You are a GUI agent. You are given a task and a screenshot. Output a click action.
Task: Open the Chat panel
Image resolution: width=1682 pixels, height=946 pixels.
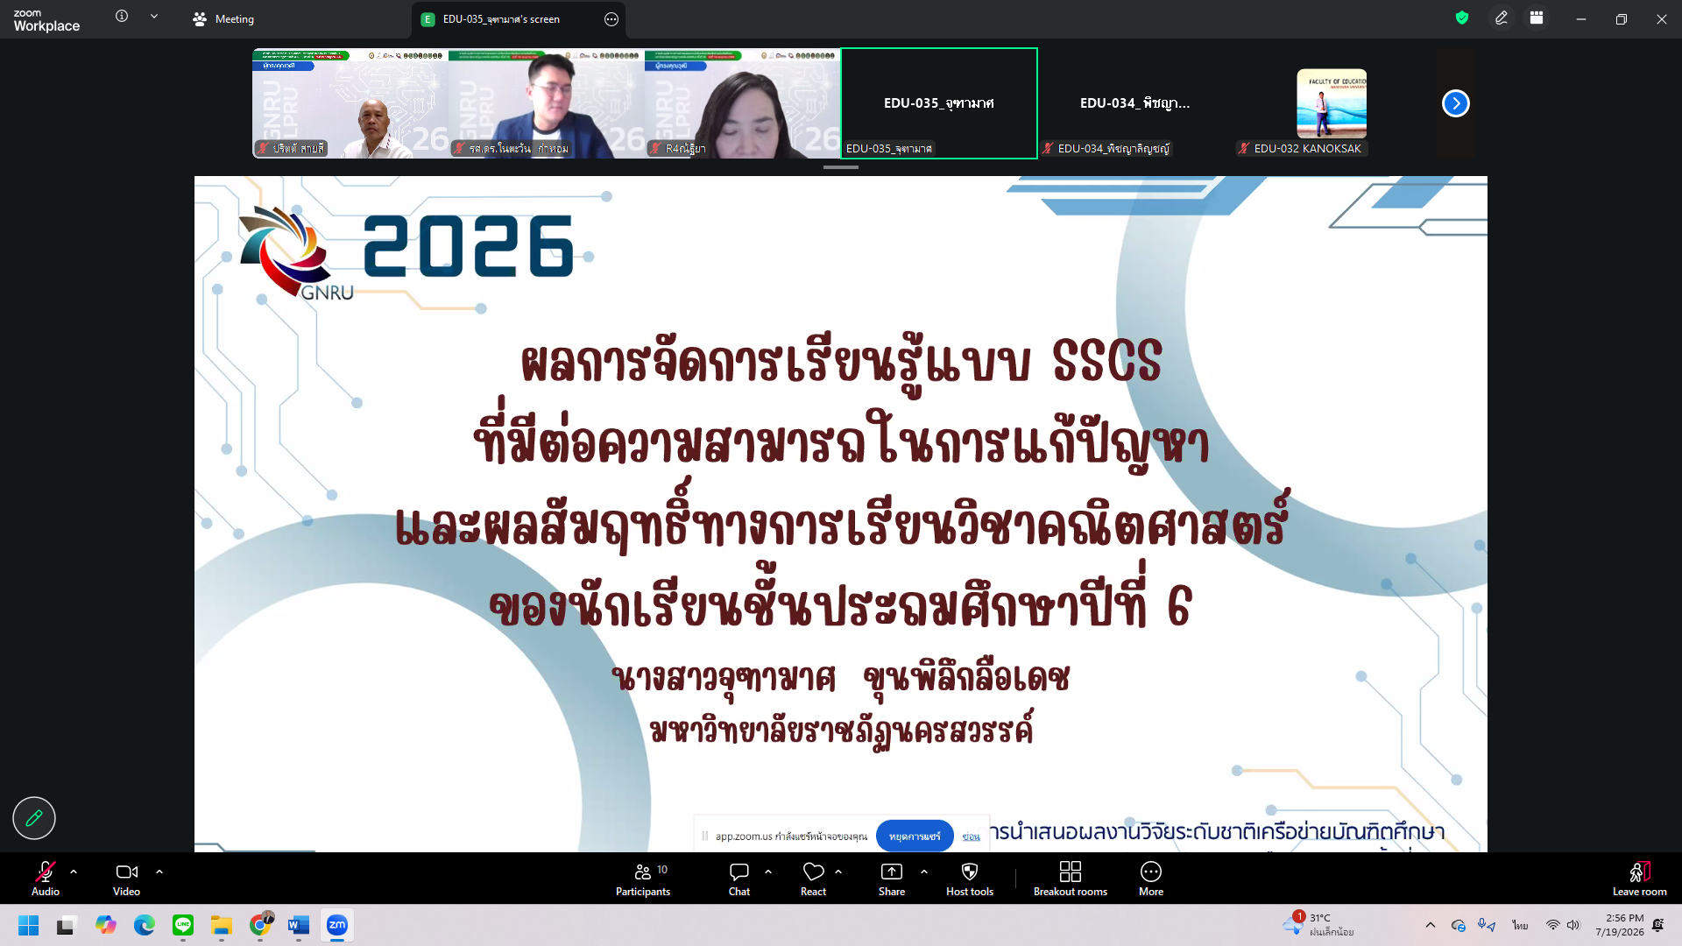739,879
